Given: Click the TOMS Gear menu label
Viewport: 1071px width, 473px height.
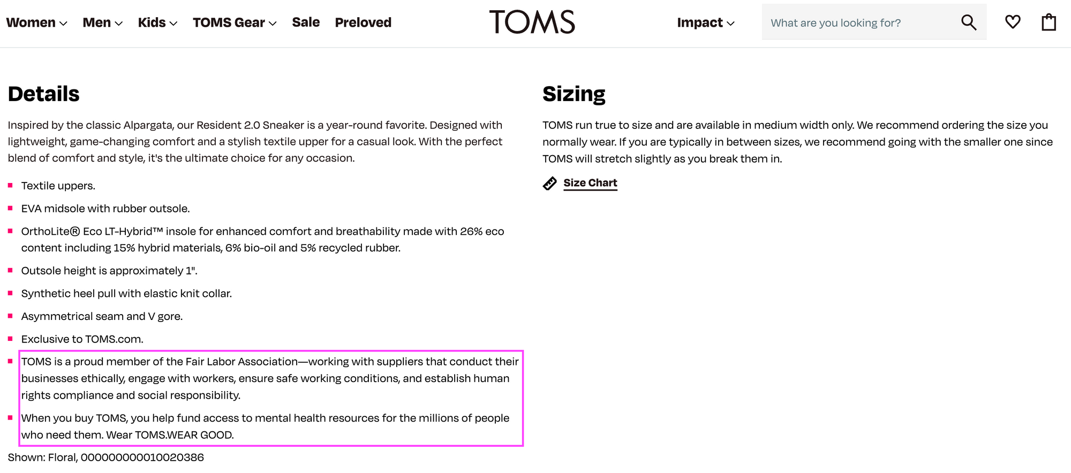Looking at the screenshot, I should (x=229, y=22).
